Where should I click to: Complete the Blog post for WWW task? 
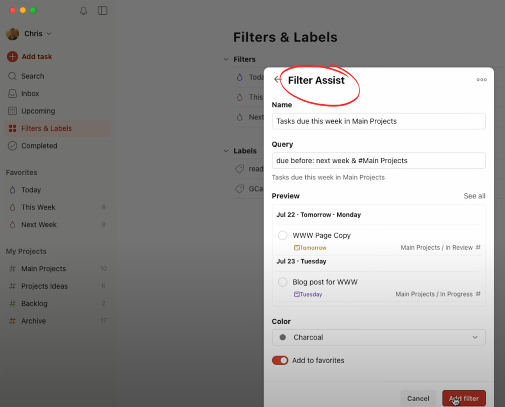[x=283, y=282]
